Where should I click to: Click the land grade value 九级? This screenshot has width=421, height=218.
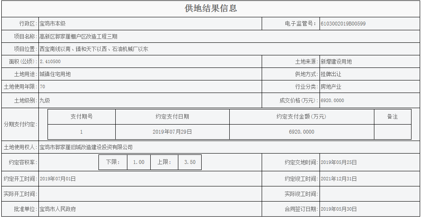[45, 101]
